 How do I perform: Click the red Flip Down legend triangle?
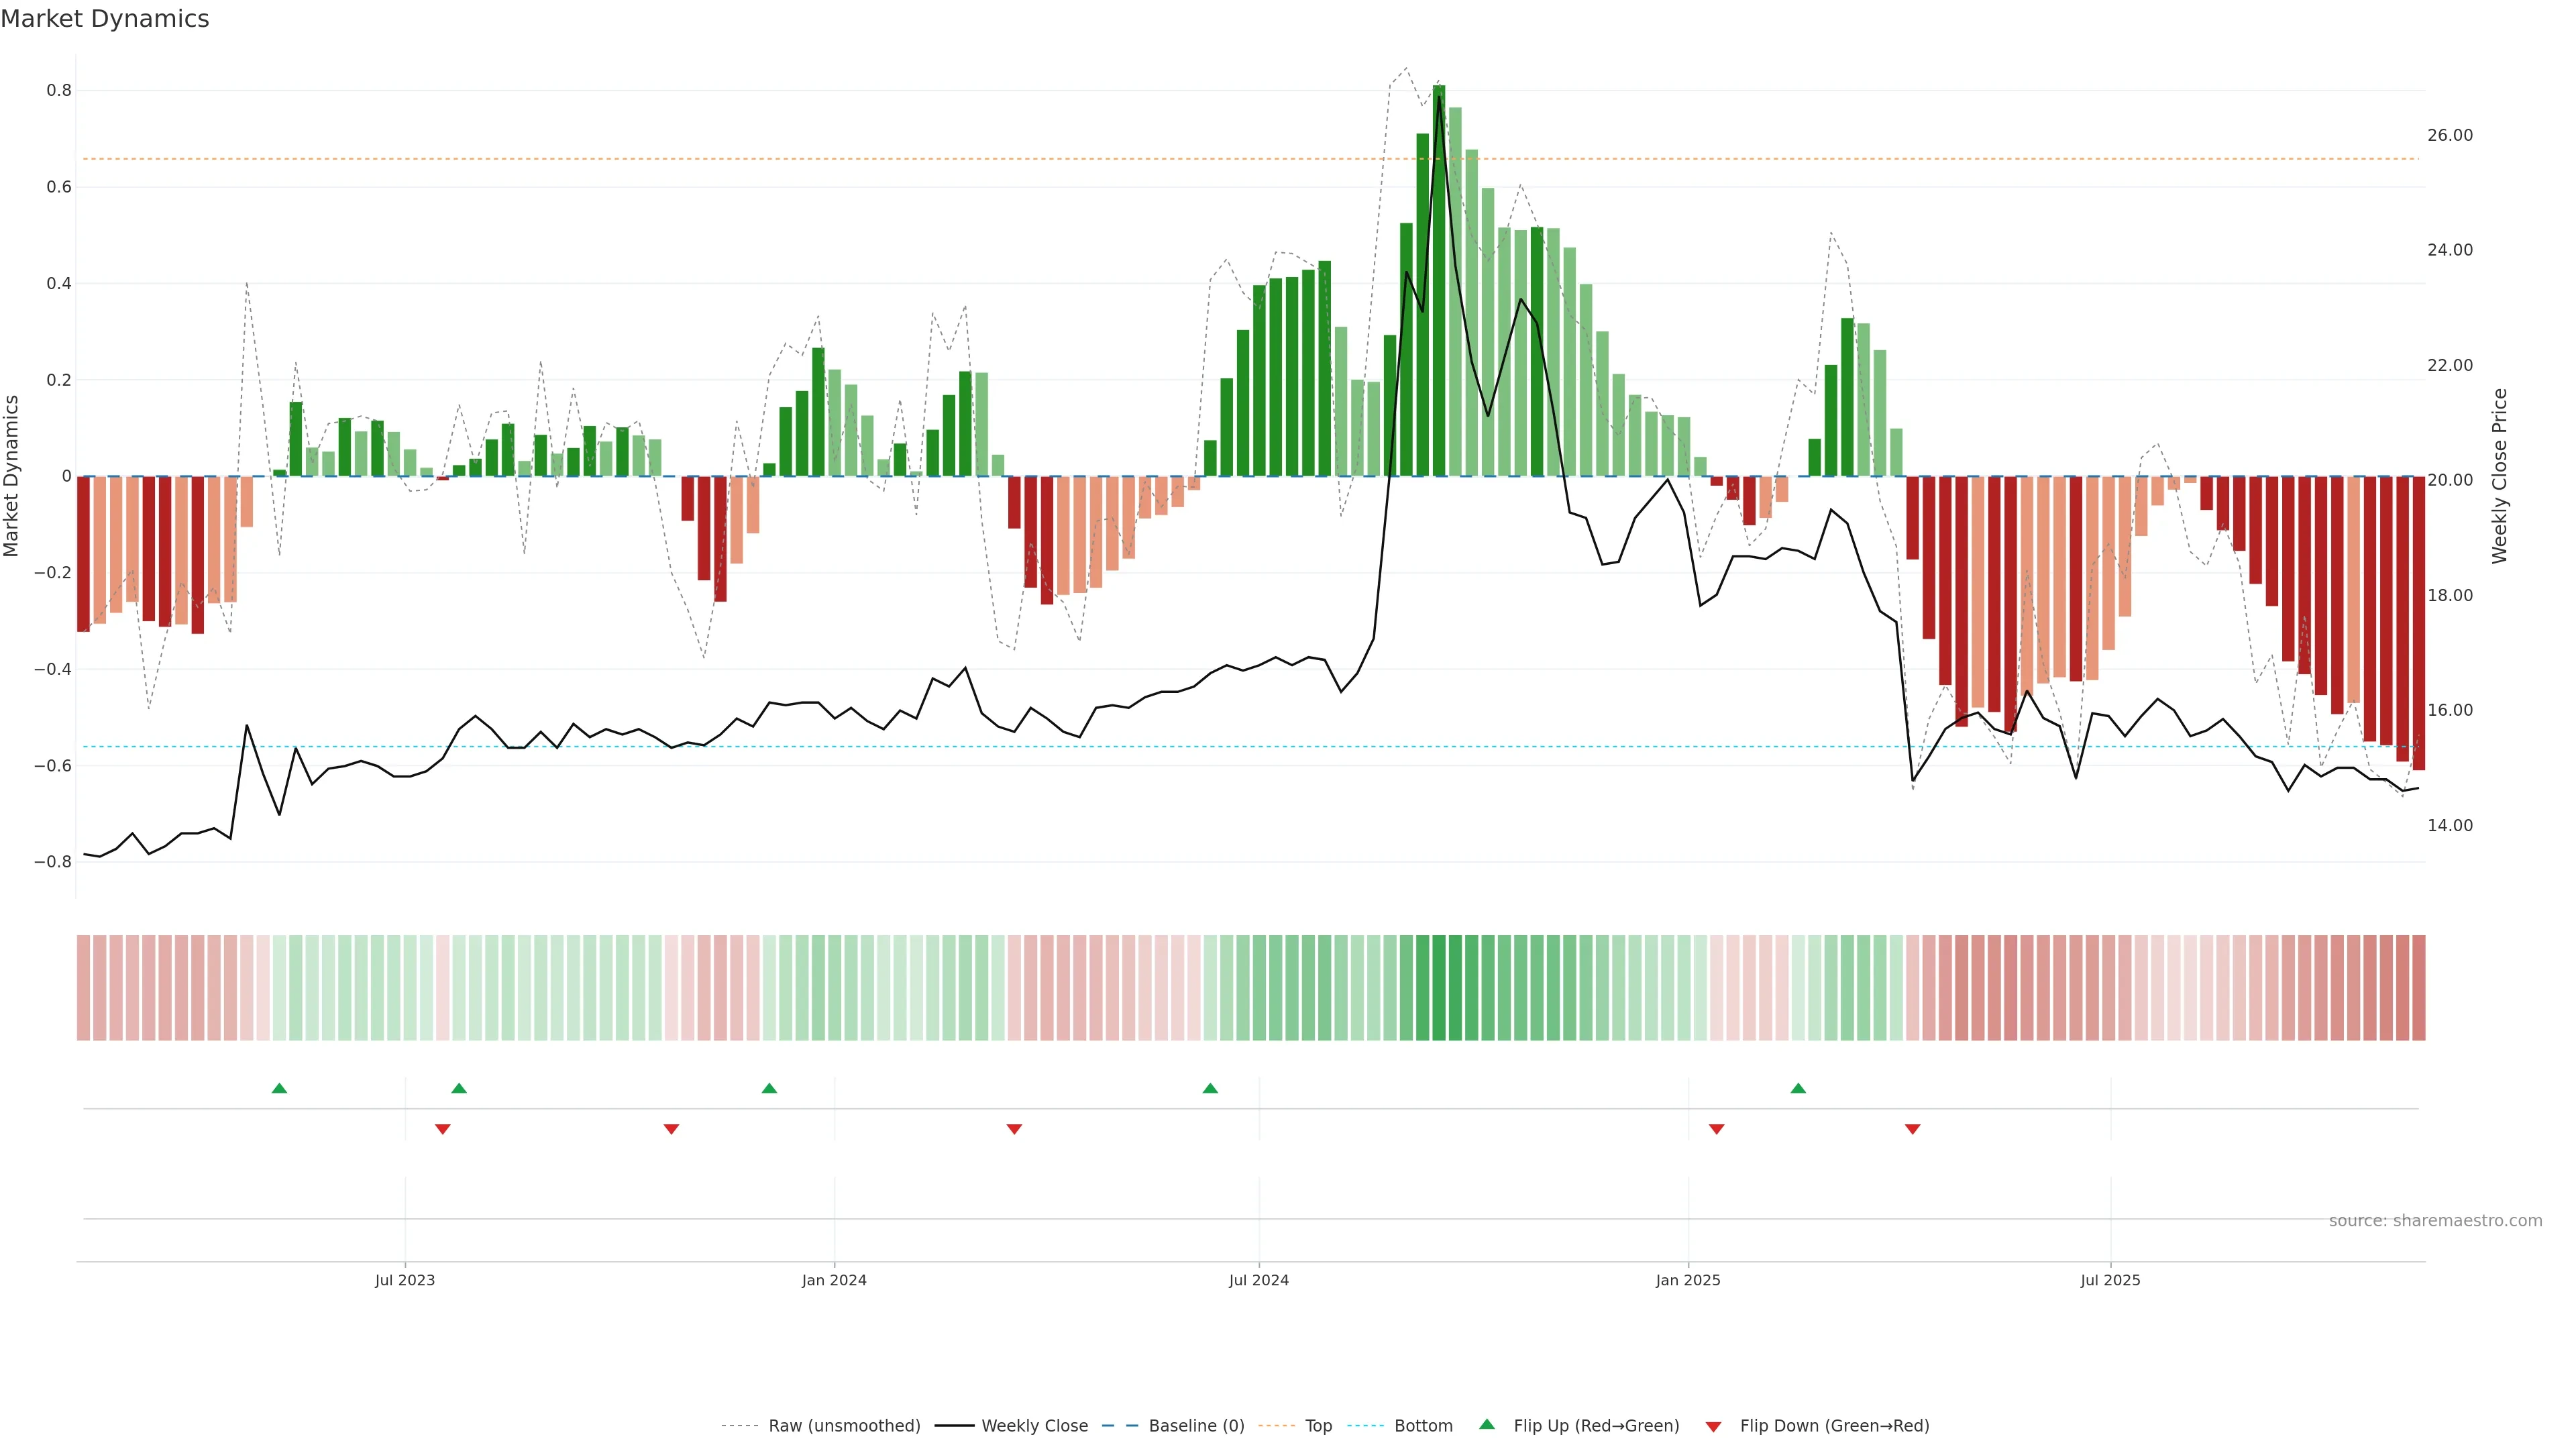1713,1426
